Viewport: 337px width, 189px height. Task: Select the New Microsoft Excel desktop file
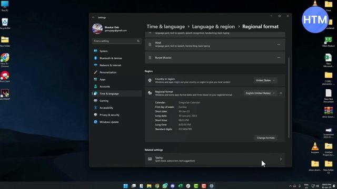[328, 60]
